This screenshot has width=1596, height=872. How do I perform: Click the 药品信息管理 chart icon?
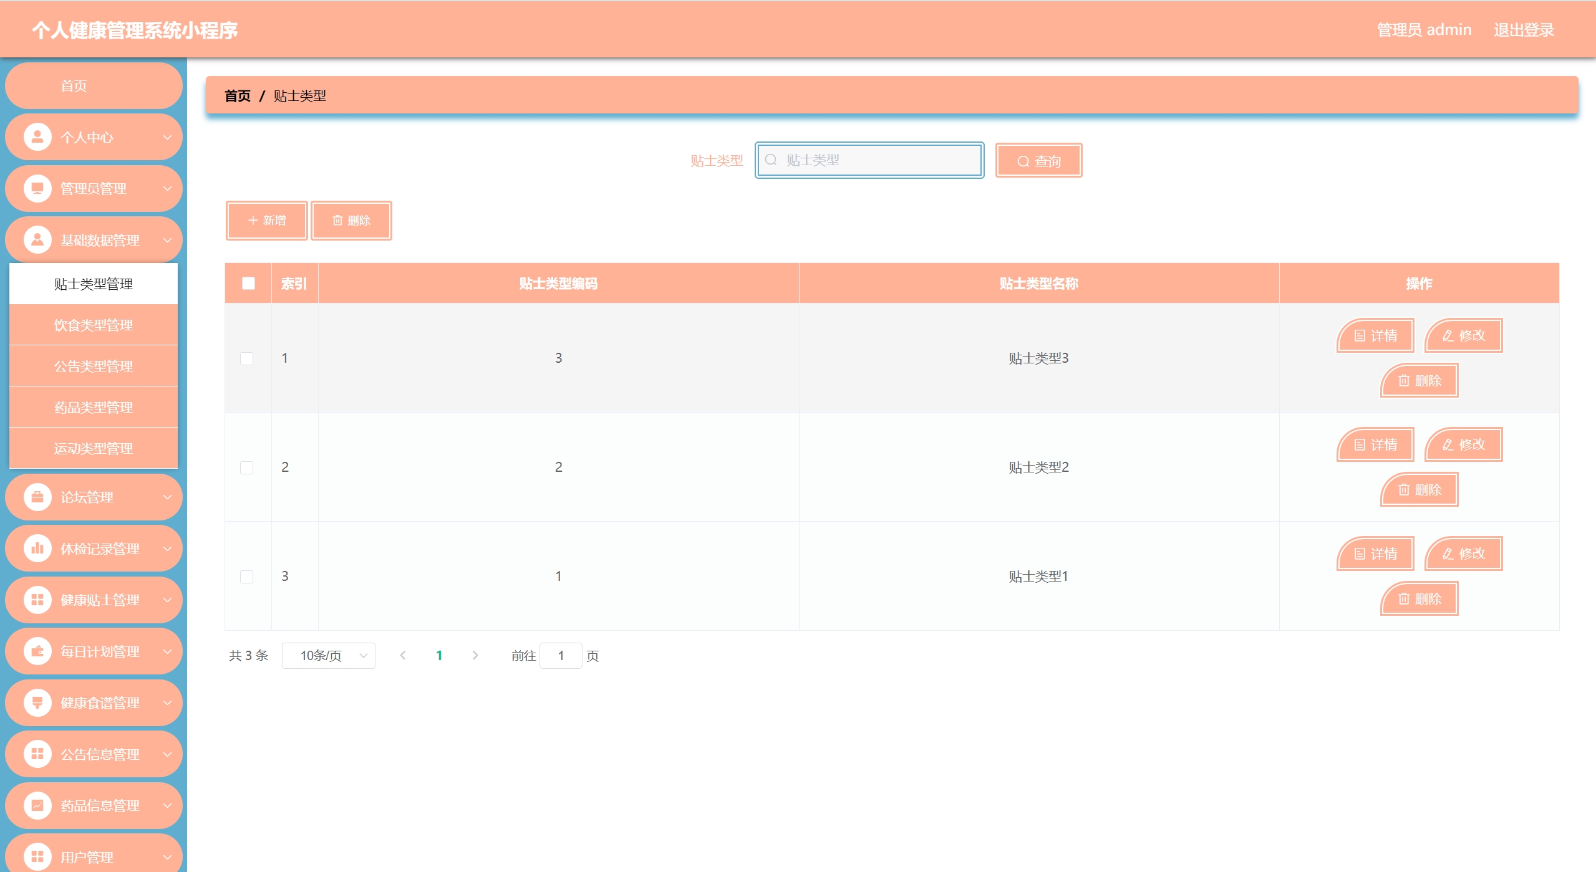37,805
